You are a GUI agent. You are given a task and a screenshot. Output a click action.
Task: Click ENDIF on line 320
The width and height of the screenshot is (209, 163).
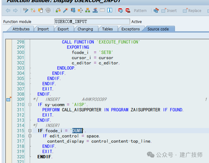(45, 157)
